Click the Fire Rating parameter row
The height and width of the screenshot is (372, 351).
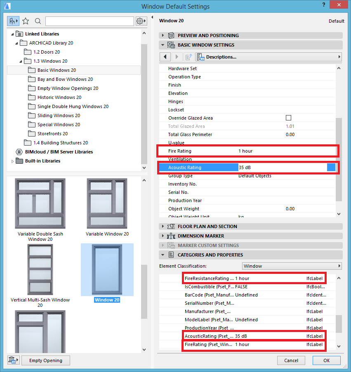point(247,151)
